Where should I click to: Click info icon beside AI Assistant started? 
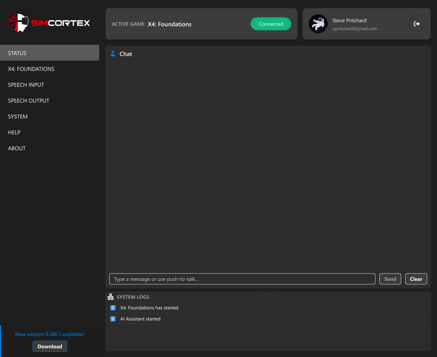113,319
